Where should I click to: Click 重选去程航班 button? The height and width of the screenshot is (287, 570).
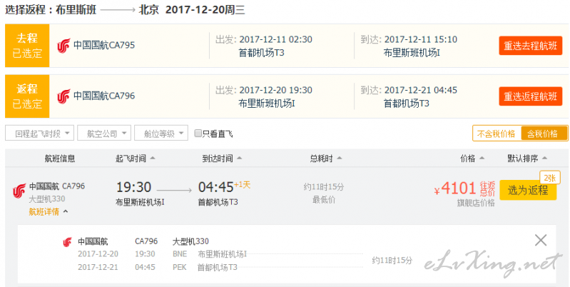pos(530,46)
